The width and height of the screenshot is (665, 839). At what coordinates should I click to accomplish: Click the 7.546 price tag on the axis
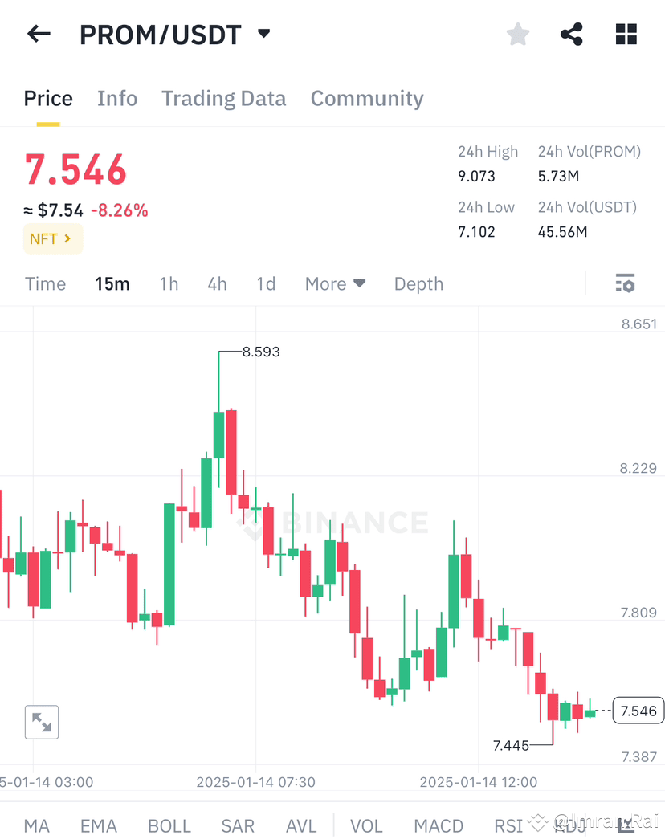coord(638,711)
